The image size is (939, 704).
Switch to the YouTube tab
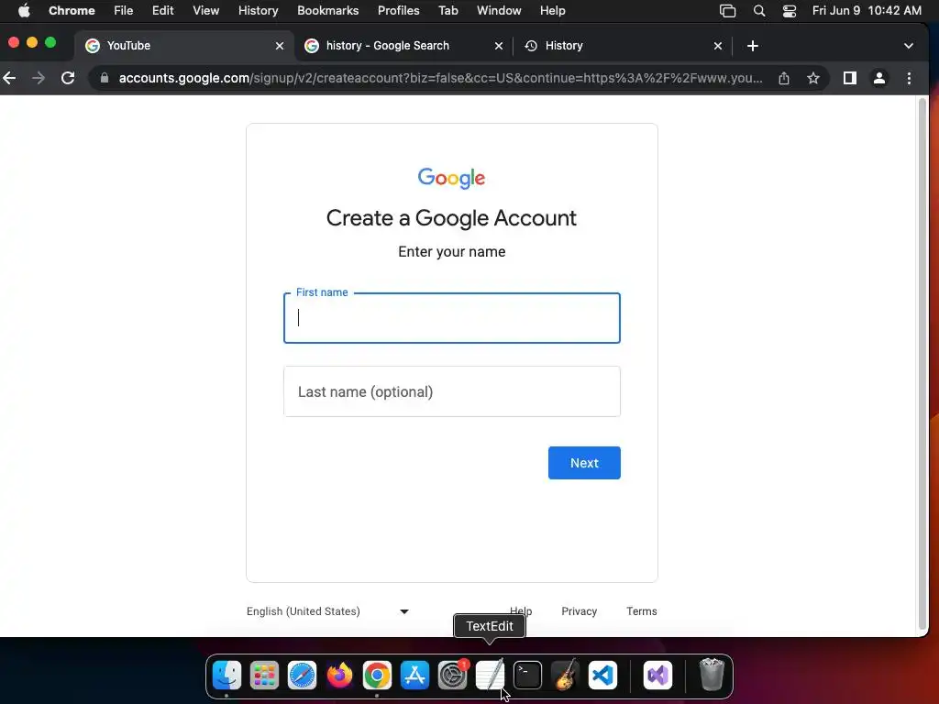(184, 46)
